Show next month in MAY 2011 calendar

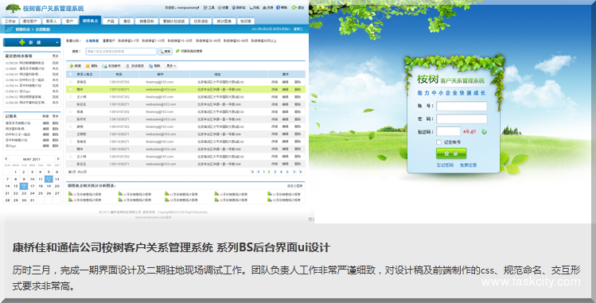point(58,159)
